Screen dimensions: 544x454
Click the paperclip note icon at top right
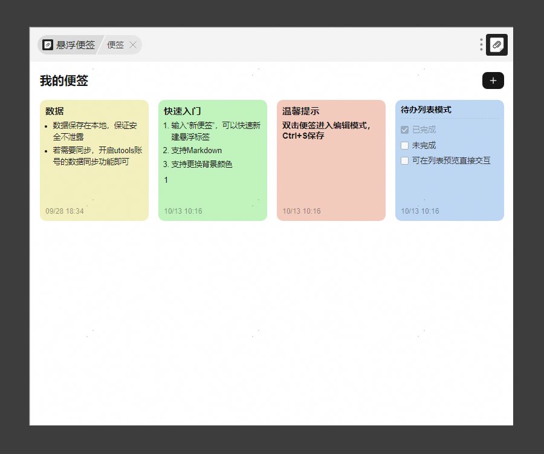click(x=496, y=45)
